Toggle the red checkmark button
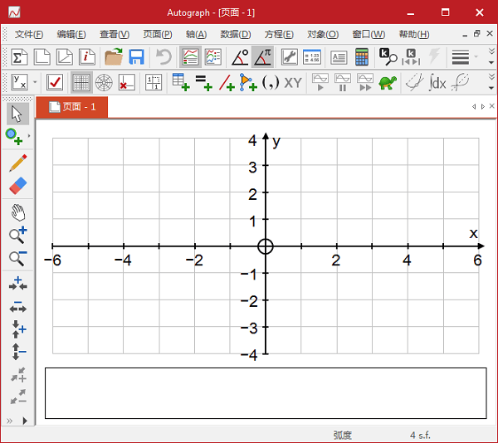Viewport: 498px width, 443px height. 55,82
